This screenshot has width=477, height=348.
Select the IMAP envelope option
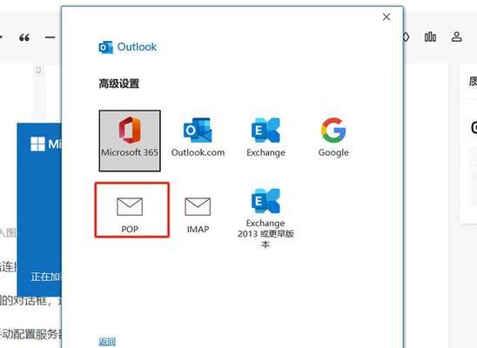[198, 215]
